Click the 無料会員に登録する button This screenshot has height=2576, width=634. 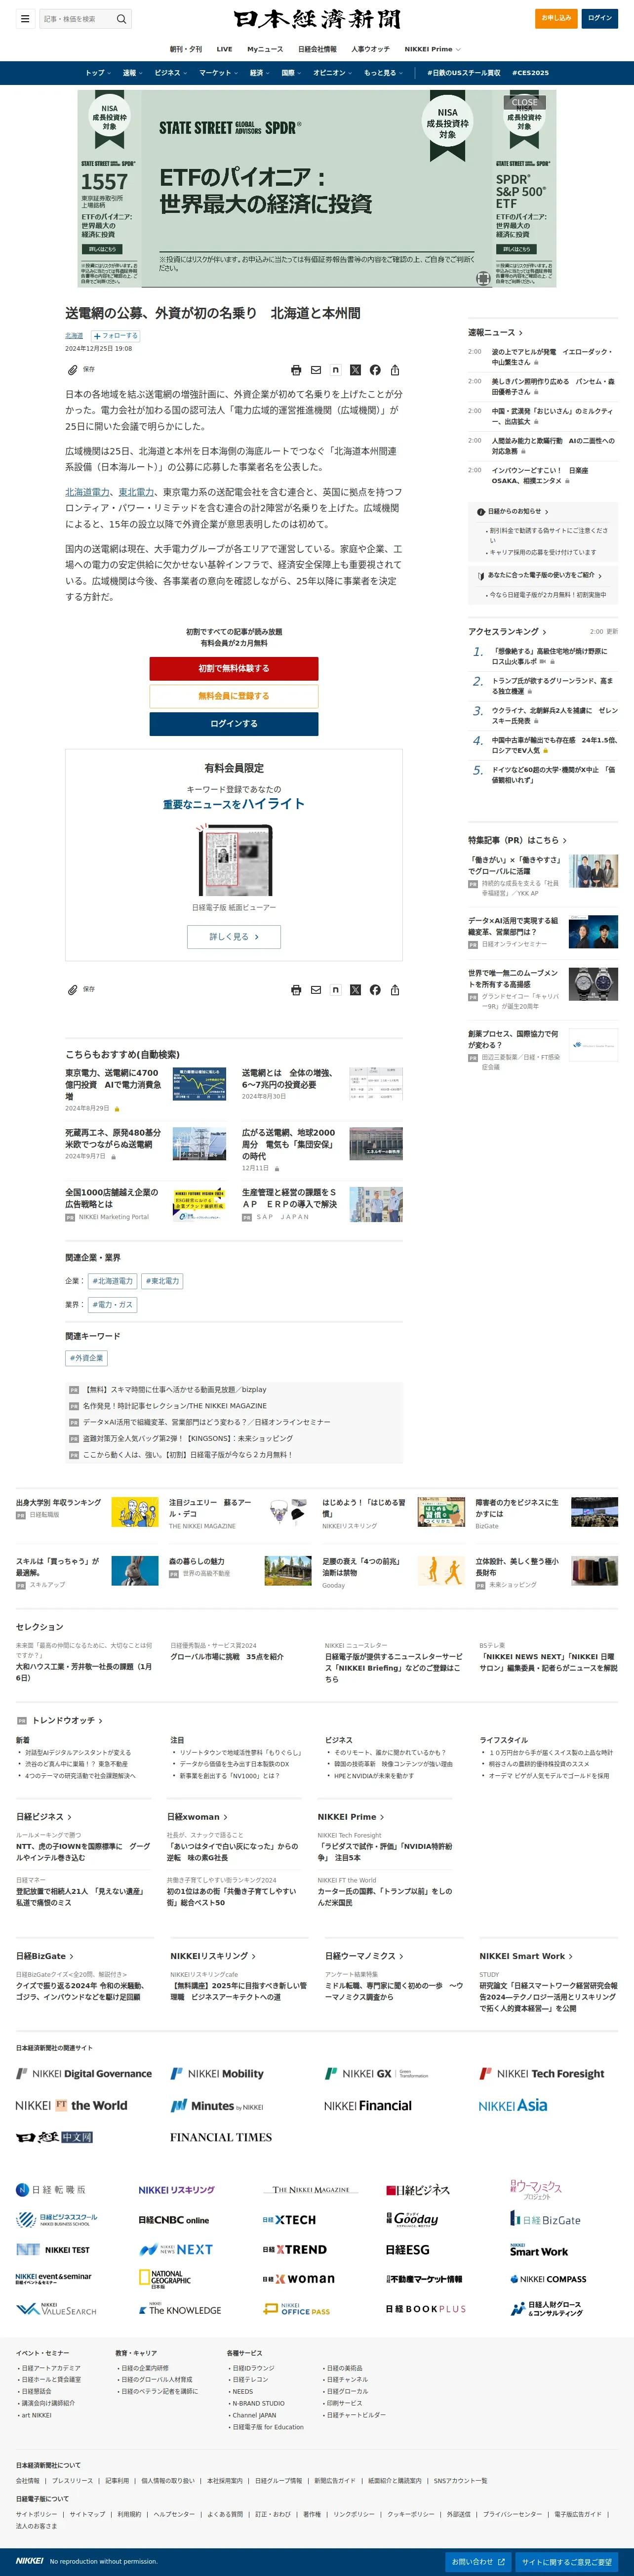click(x=234, y=696)
